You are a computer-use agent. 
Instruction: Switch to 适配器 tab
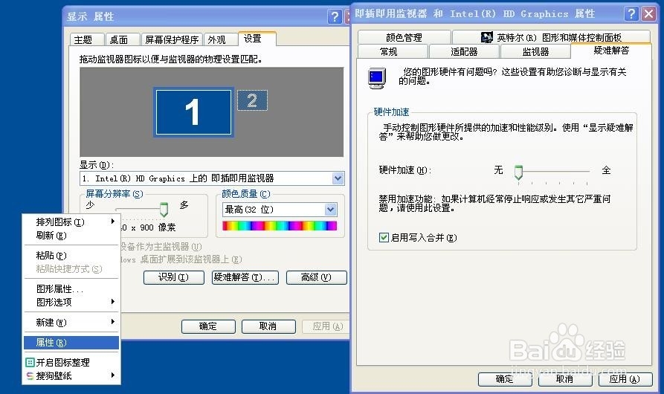(x=464, y=51)
